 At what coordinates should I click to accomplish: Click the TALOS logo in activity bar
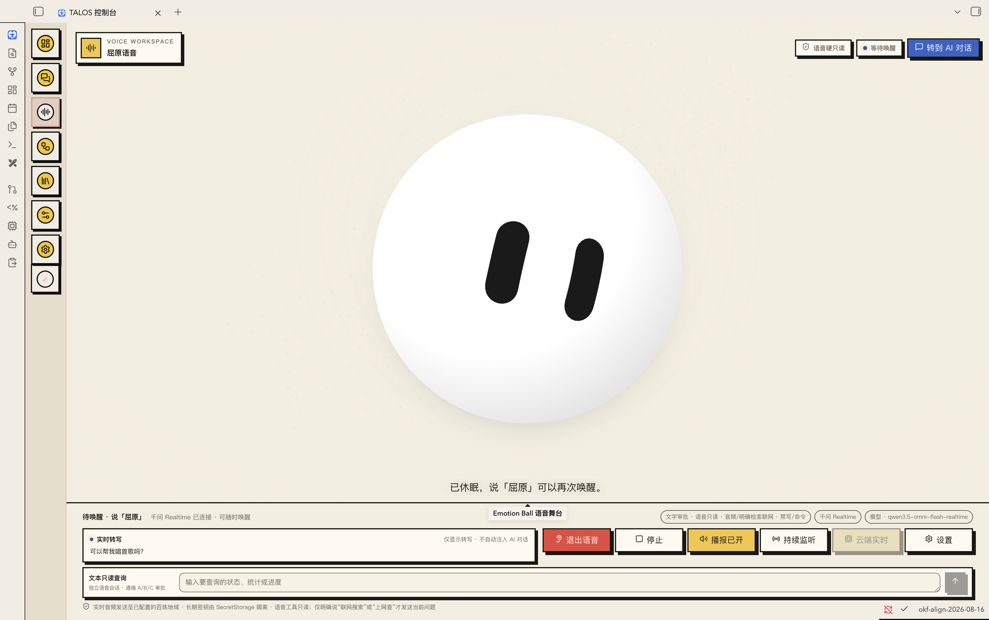tap(12, 35)
